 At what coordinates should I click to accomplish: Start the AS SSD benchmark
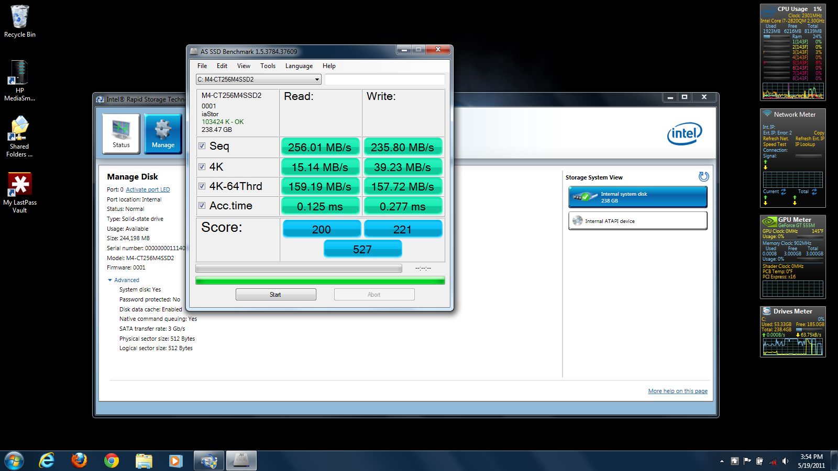pos(275,295)
